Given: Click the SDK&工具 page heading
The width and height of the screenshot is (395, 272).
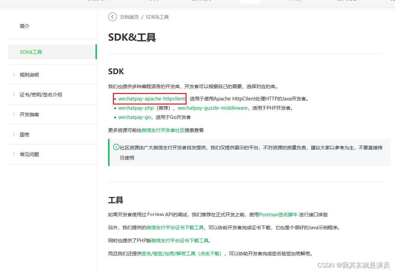Looking at the screenshot, I should (132, 37).
